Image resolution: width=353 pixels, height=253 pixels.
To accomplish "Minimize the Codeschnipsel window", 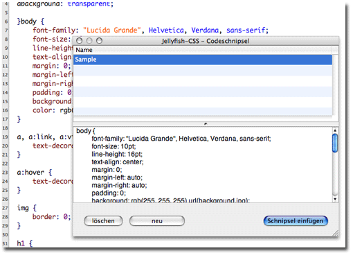I will 89,41.
